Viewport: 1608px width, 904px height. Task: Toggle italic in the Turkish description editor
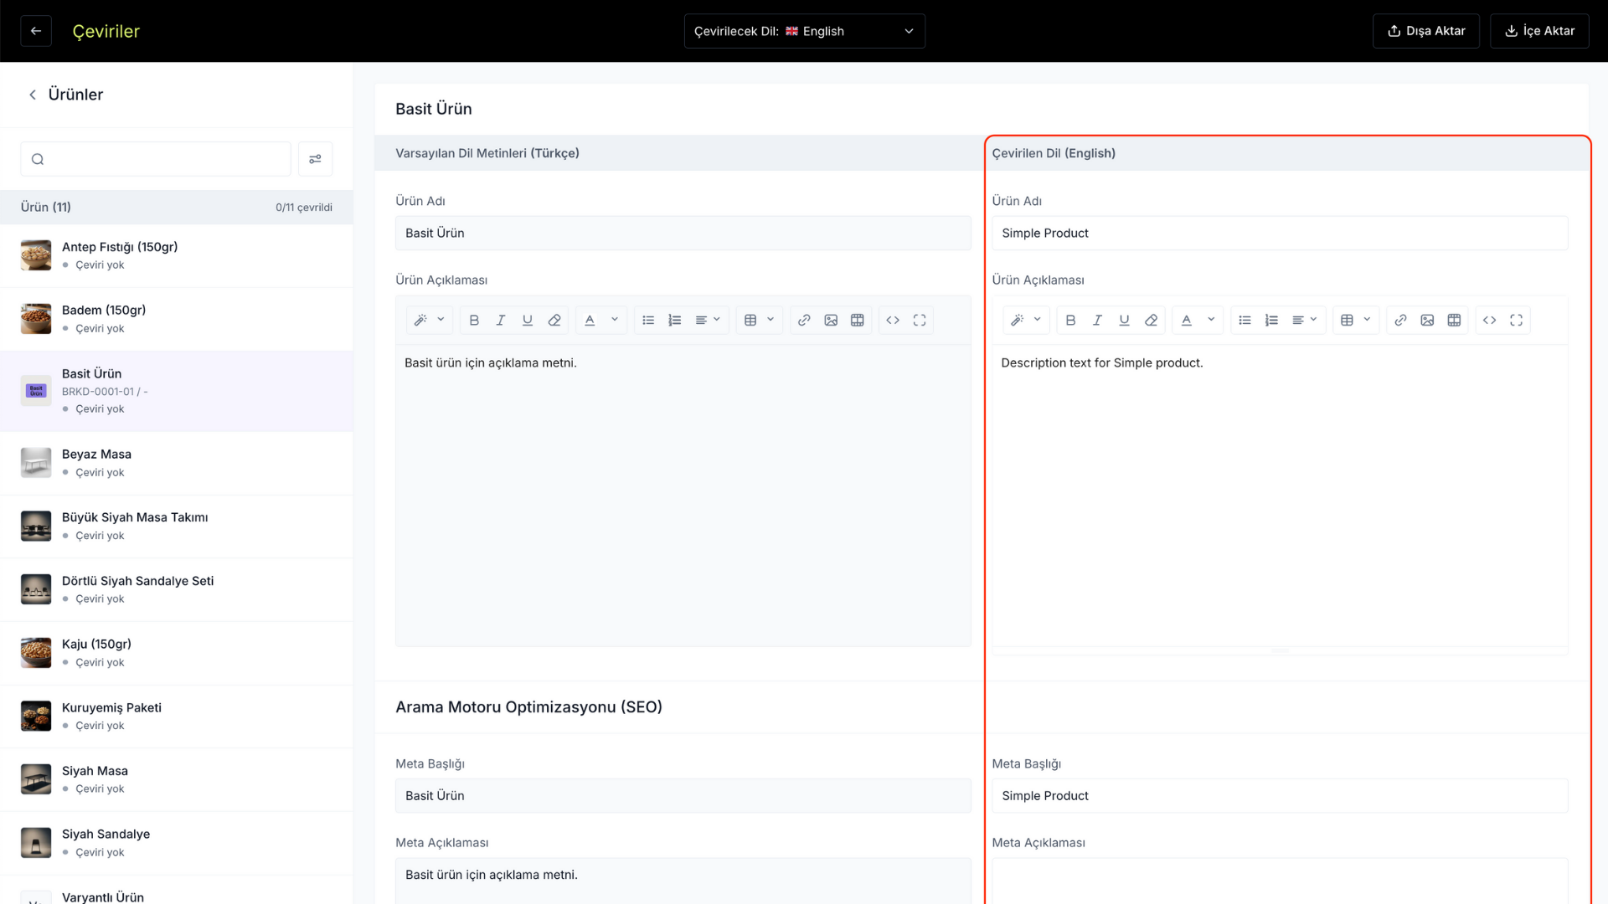501,320
